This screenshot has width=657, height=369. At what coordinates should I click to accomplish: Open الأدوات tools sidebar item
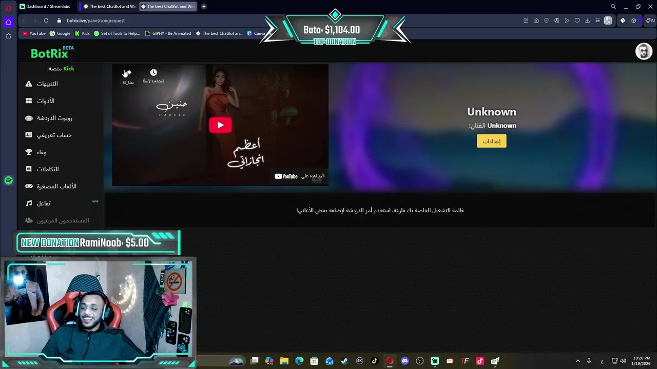click(46, 101)
